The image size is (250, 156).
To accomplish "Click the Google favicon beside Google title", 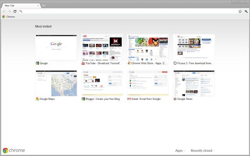I will (x=37, y=63).
